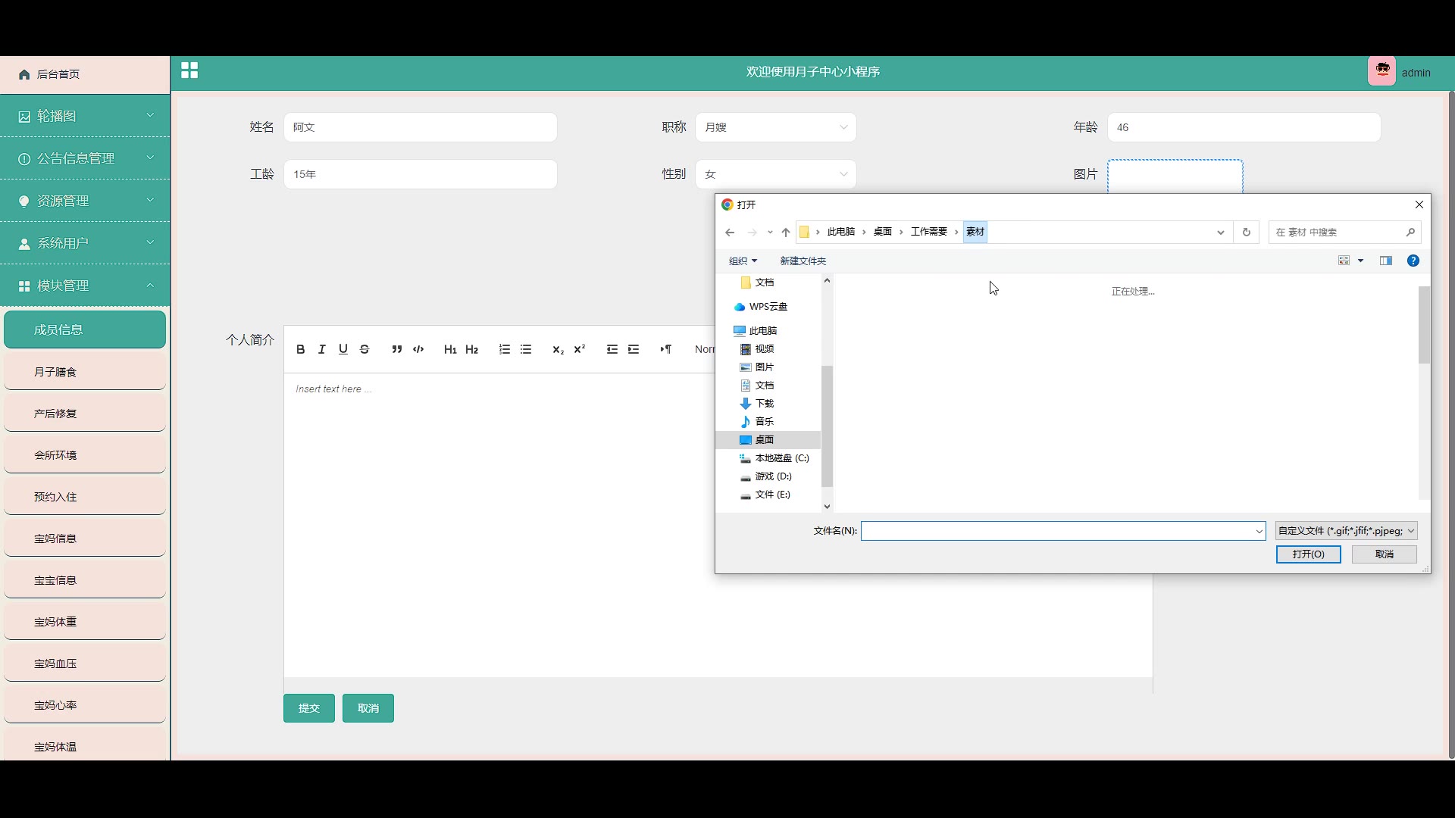The height and width of the screenshot is (818, 1455).
Task: Toggle preview pane in file dialog
Action: pos(1386,261)
